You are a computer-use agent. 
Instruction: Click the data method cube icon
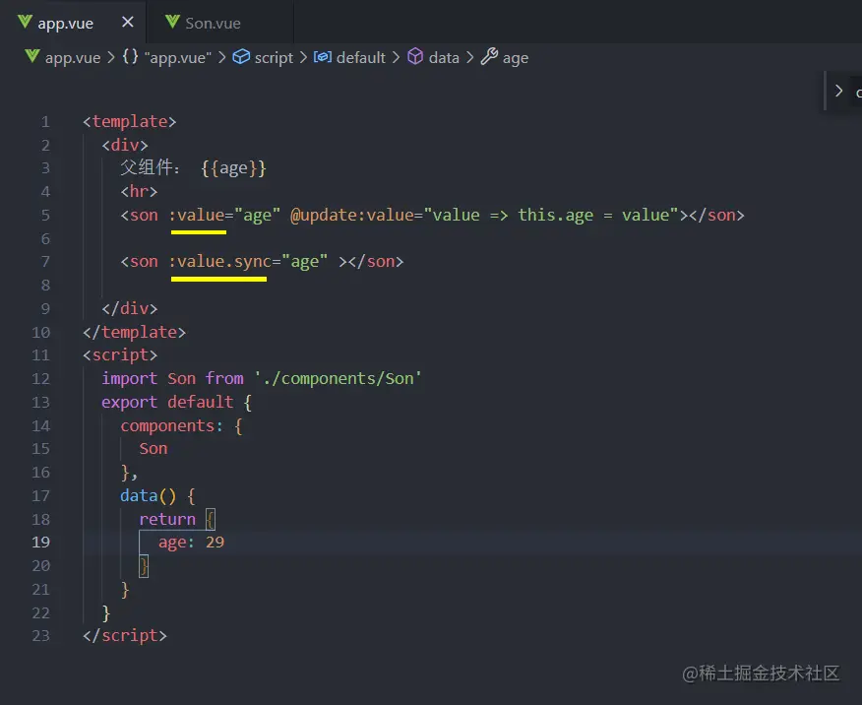415,57
